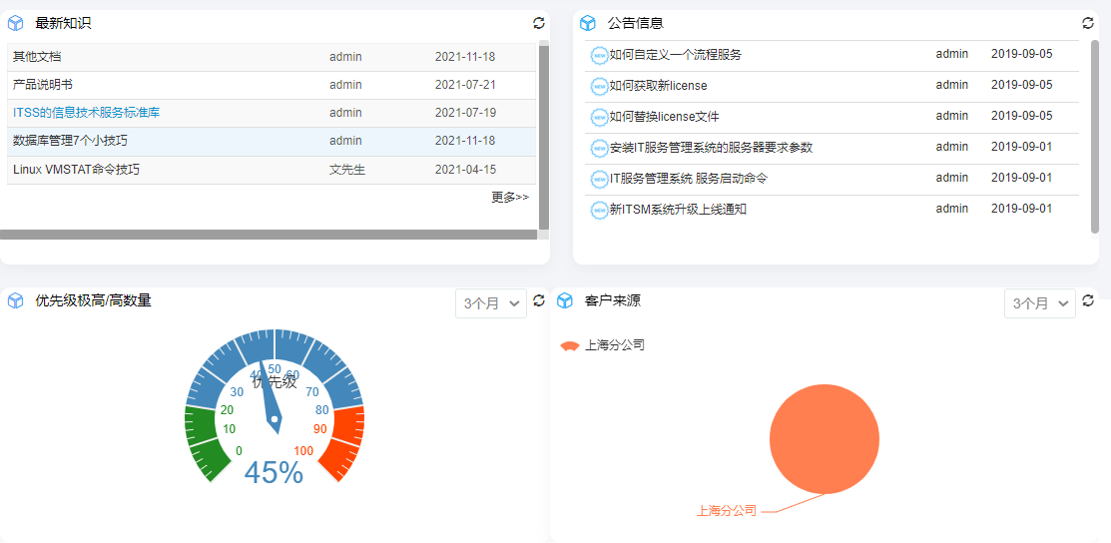Click 更多>> to view more knowledge
Screen dimensions: 1111x543
[509, 198]
